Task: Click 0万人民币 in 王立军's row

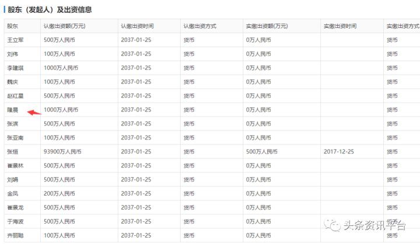Action: (258, 40)
